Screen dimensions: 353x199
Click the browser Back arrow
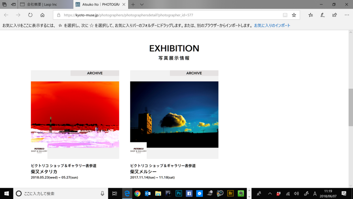[6, 15]
